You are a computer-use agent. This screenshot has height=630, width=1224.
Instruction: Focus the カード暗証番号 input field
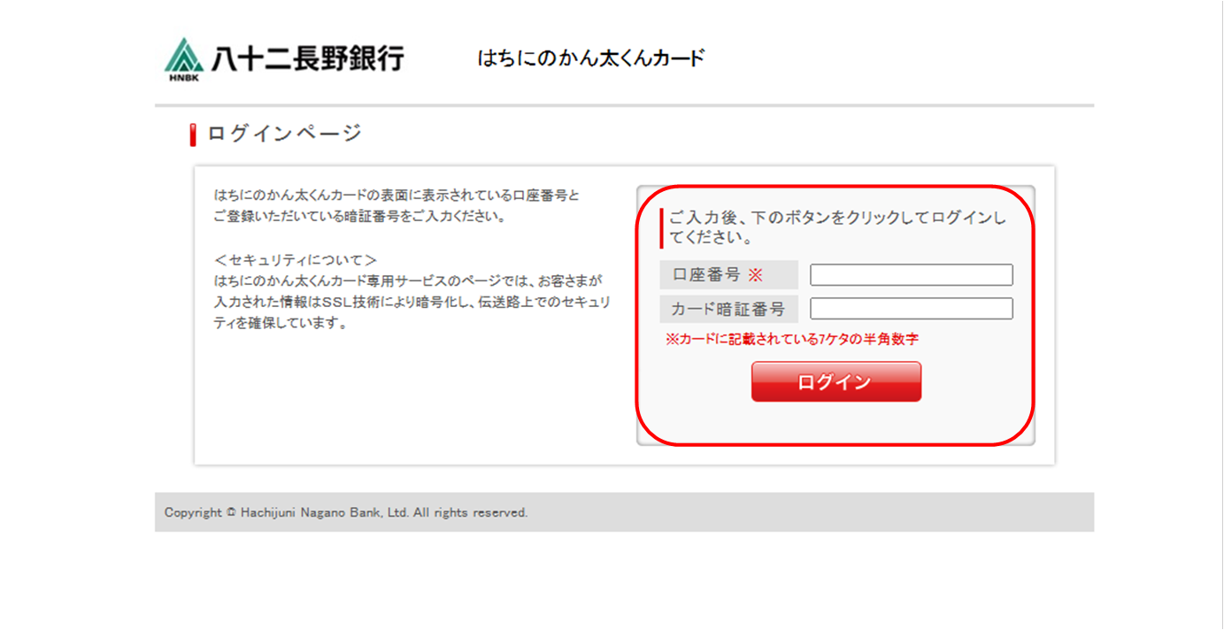911,309
